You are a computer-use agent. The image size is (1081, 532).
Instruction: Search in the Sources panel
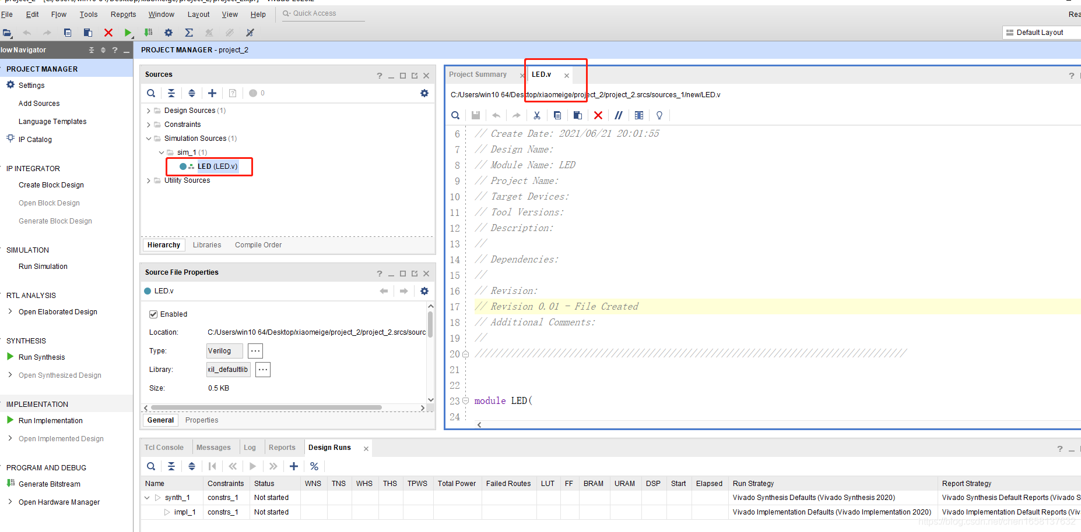point(151,93)
